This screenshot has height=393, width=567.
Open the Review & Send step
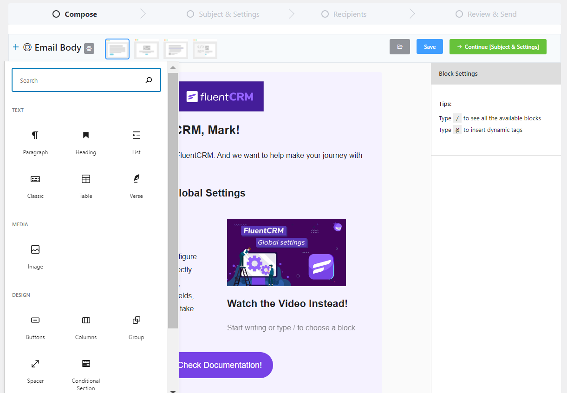[486, 14]
